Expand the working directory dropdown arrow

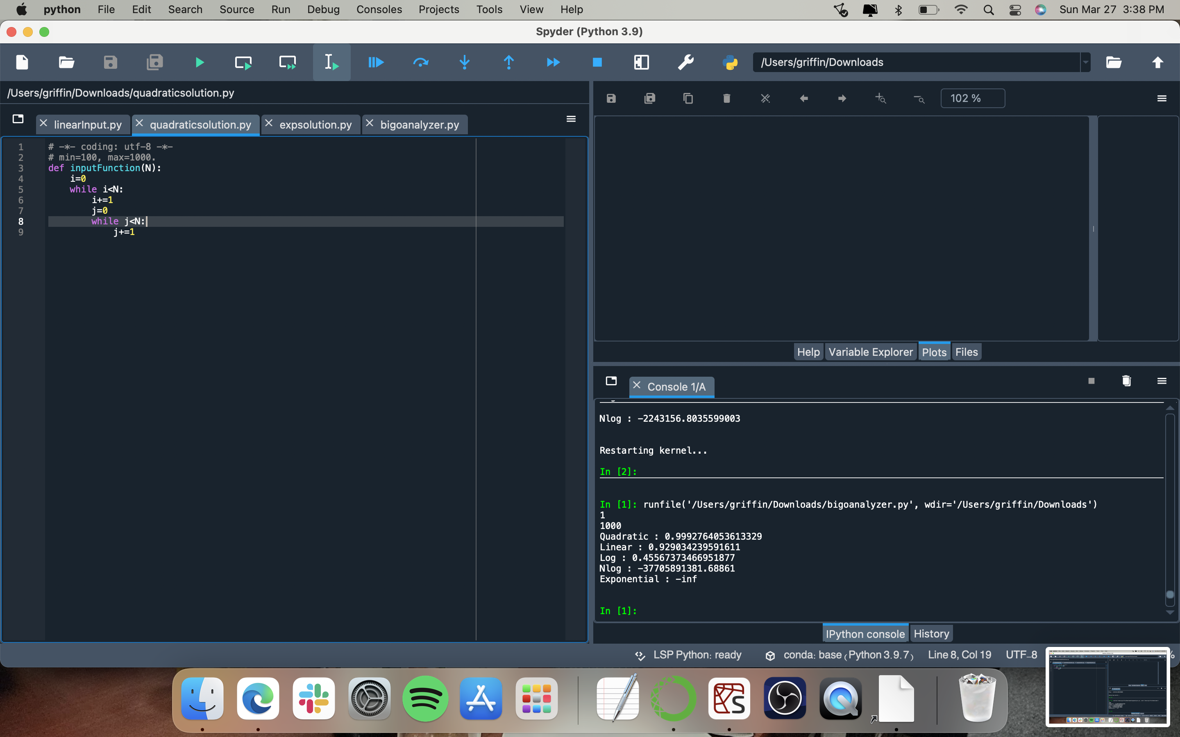coord(1085,62)
